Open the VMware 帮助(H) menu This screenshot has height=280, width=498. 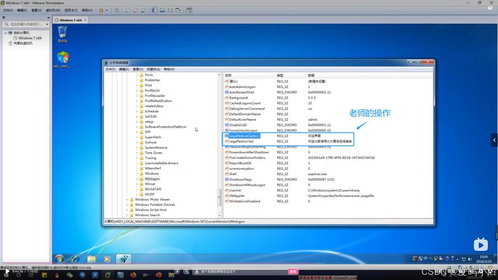tap(87, 10)
